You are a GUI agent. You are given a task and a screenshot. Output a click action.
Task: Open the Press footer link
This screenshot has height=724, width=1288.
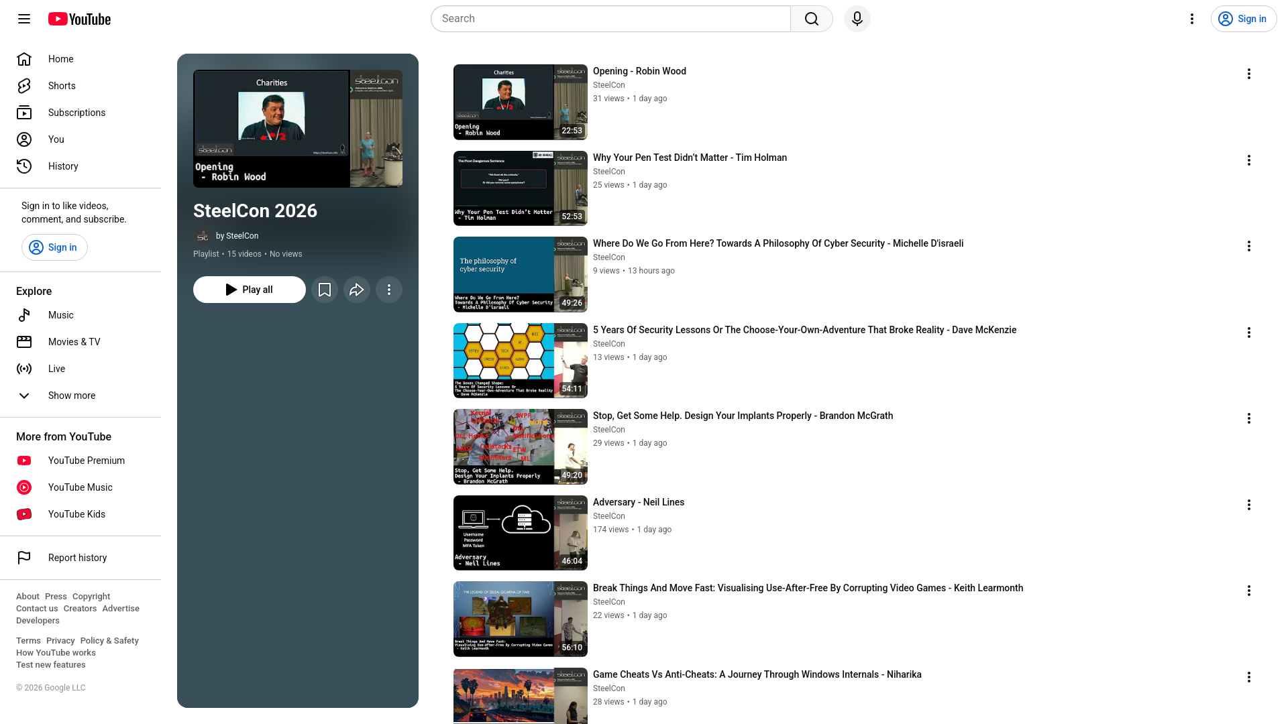pos(56,597)
